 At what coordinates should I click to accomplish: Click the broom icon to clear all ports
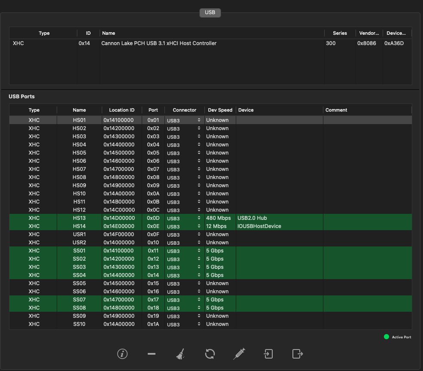pos(180,354)
